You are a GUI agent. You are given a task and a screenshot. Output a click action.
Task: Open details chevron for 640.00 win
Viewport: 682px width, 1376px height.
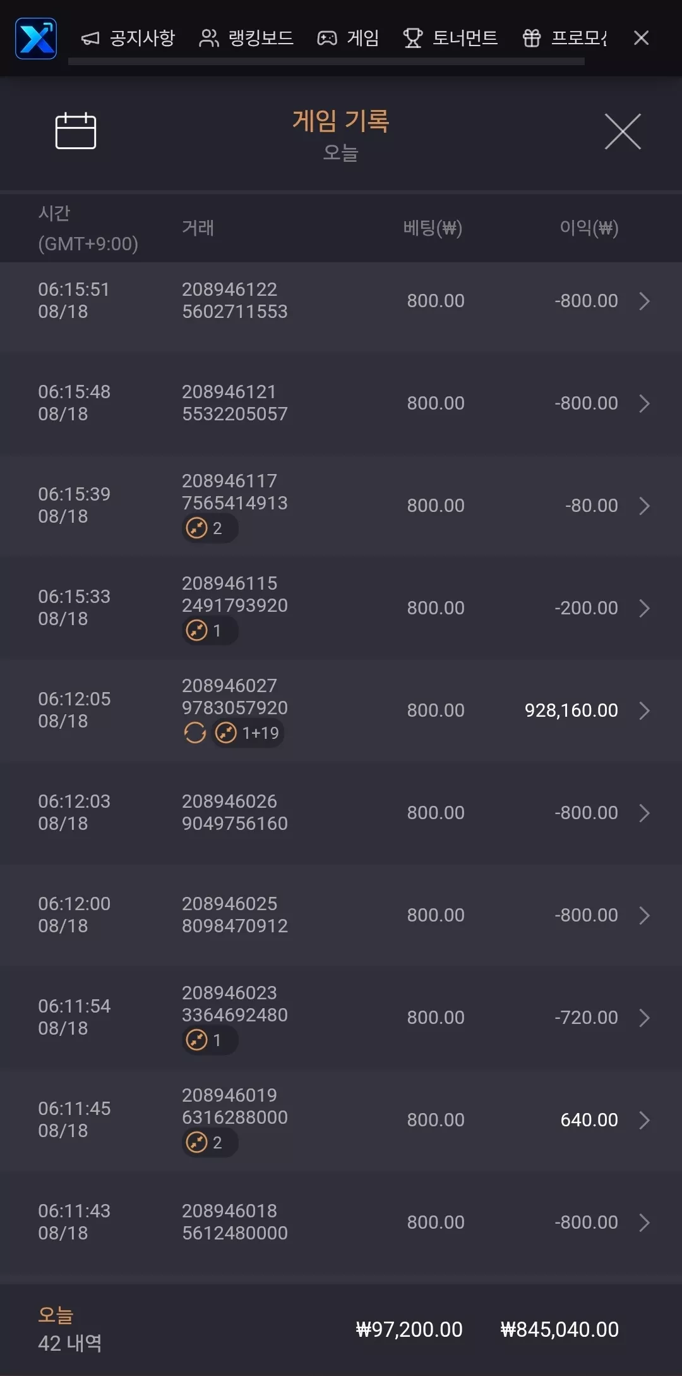point(644,1120)
